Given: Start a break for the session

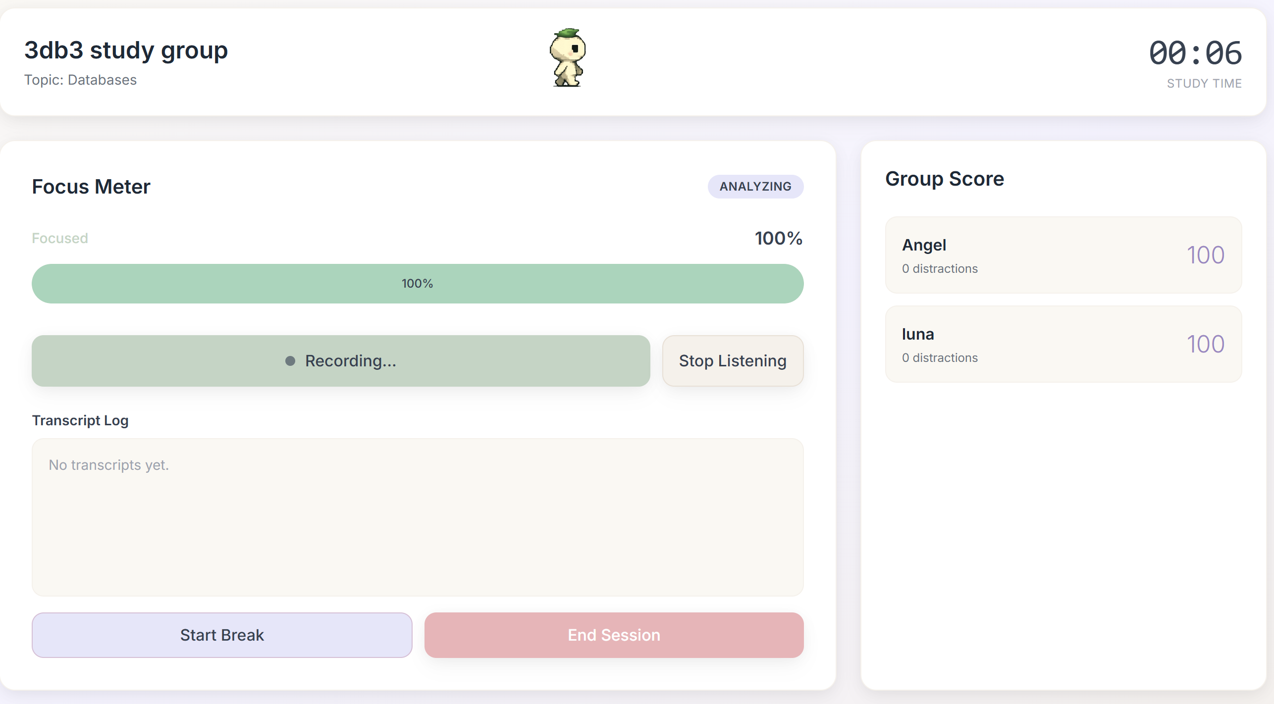Looking at the screenshot, I should 222,635.
